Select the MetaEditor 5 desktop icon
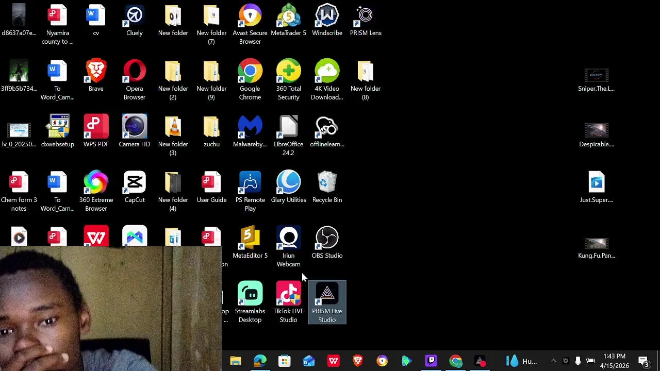660x371 pixels. tap(250, 243)
